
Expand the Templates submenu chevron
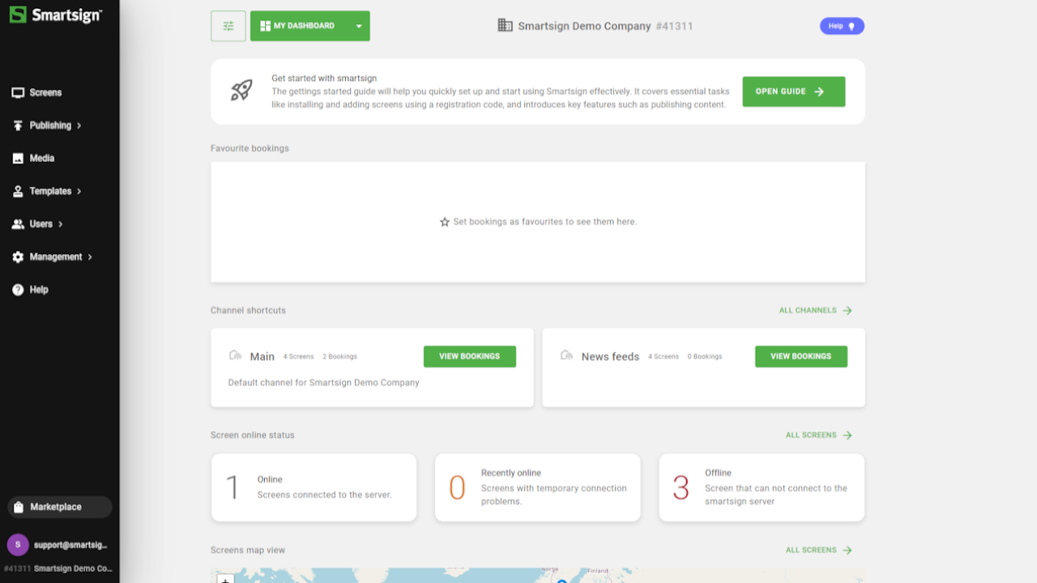tap(79, 191)
